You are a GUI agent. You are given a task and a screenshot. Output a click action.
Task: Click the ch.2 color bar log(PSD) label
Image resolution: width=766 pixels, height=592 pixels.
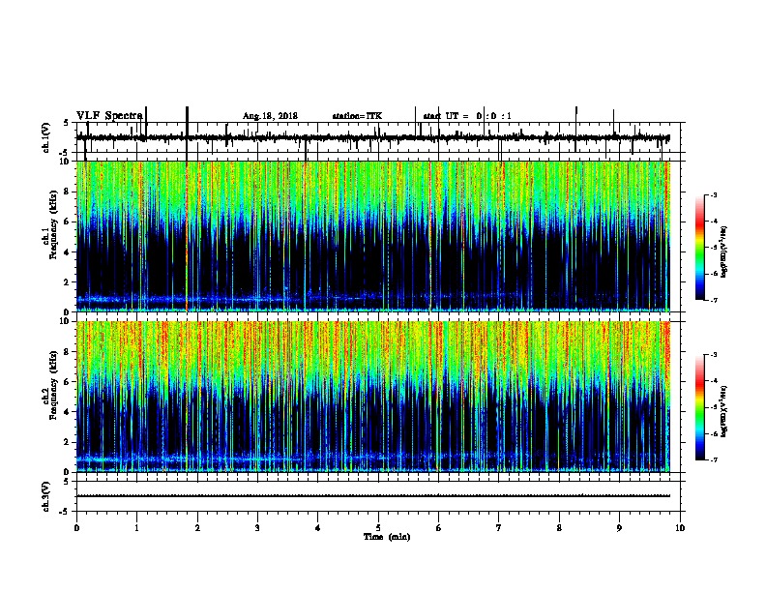[x=723, y=411]
